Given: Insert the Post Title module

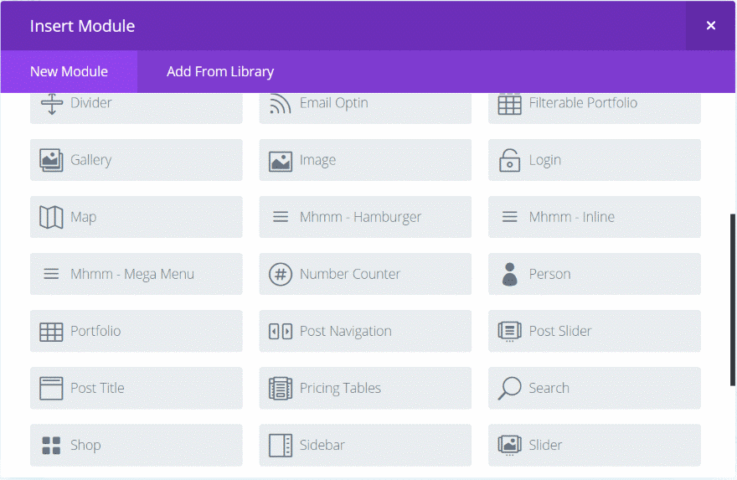Looking at the screenshot, I should 137,389.
